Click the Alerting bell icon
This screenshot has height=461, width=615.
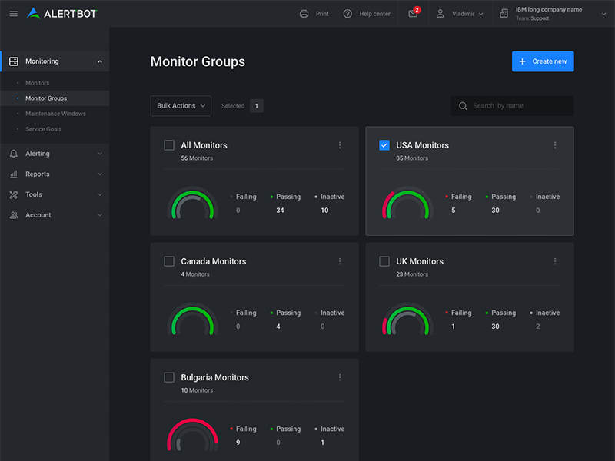(x=14, y=154)
